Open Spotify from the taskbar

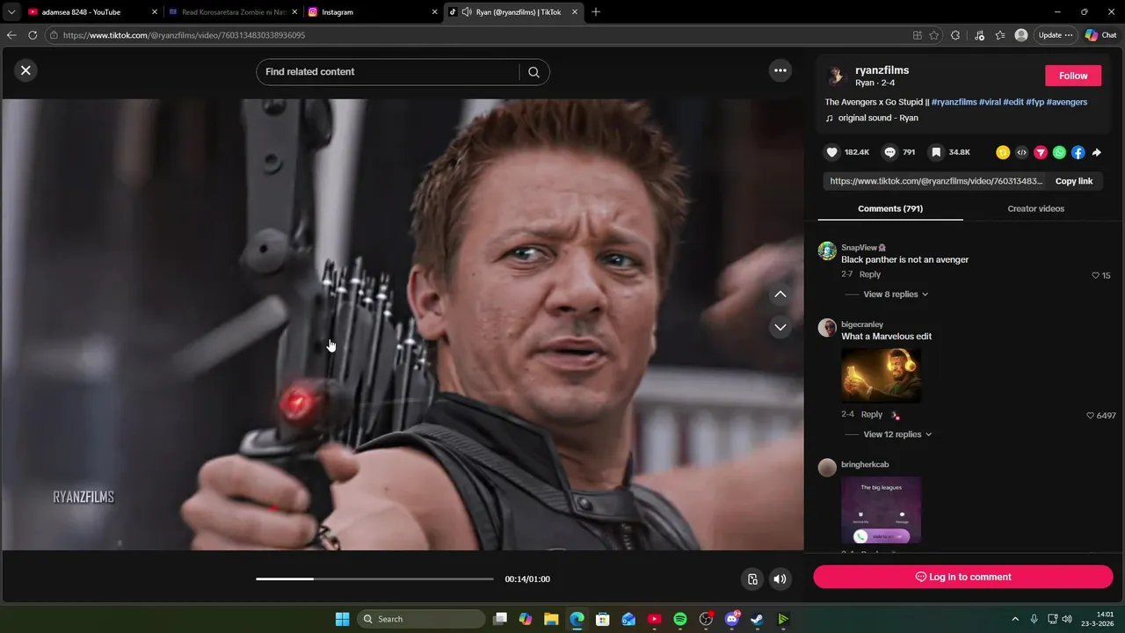coord(680,619)
